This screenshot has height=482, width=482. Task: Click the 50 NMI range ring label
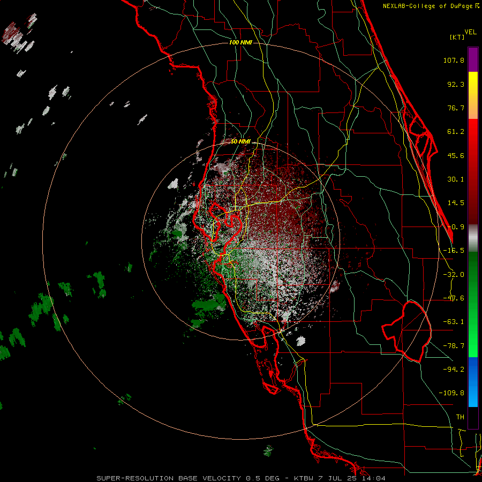point(240,142)
